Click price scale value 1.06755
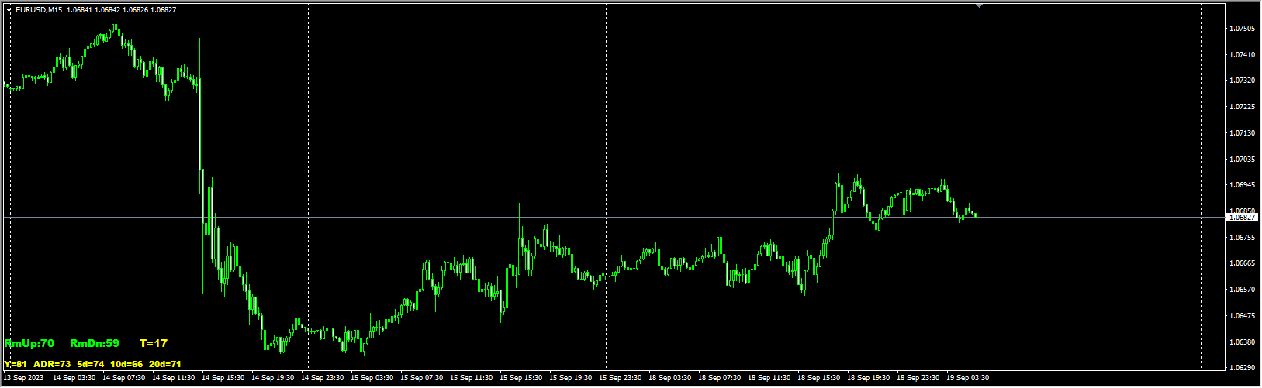Screen dimensions: 1262x388 [x=1243, y=238]
